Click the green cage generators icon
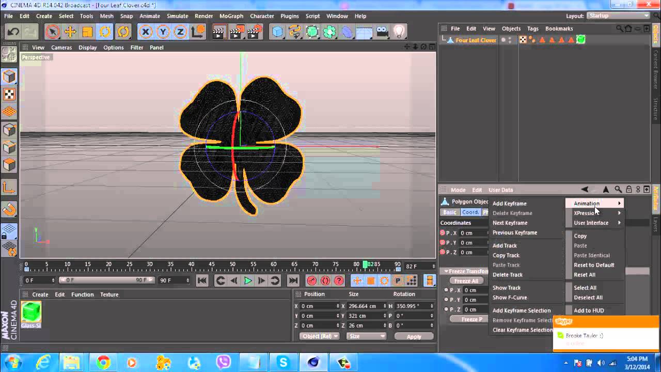Screen dimensions: 661x372 pos(312,32)
